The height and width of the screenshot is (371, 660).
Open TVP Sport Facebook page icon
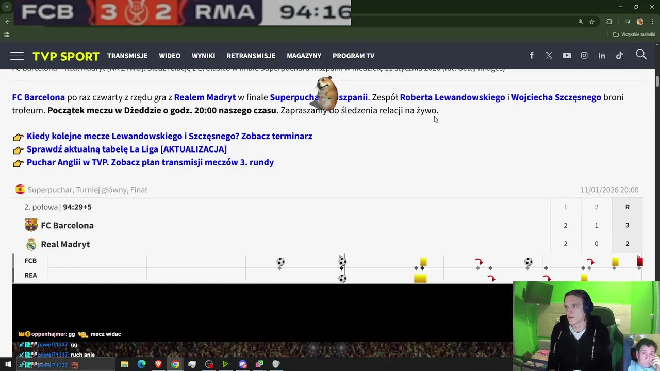(532, 56)
